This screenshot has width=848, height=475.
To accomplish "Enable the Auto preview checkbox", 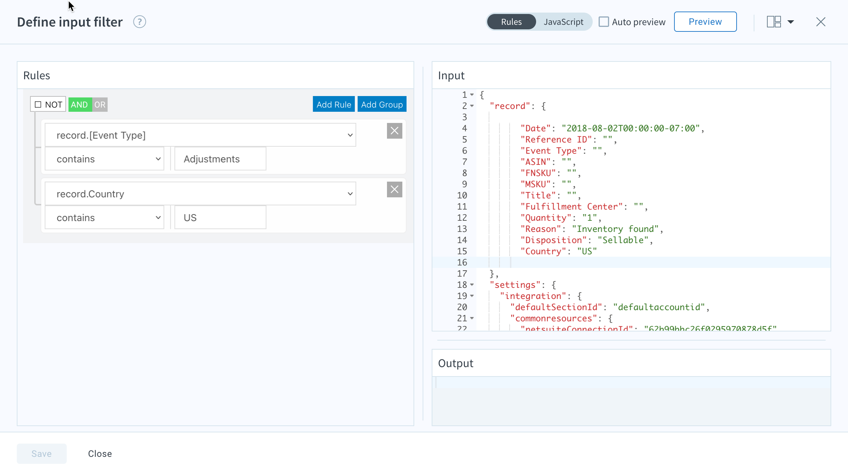I will click(x=604, y=22).
